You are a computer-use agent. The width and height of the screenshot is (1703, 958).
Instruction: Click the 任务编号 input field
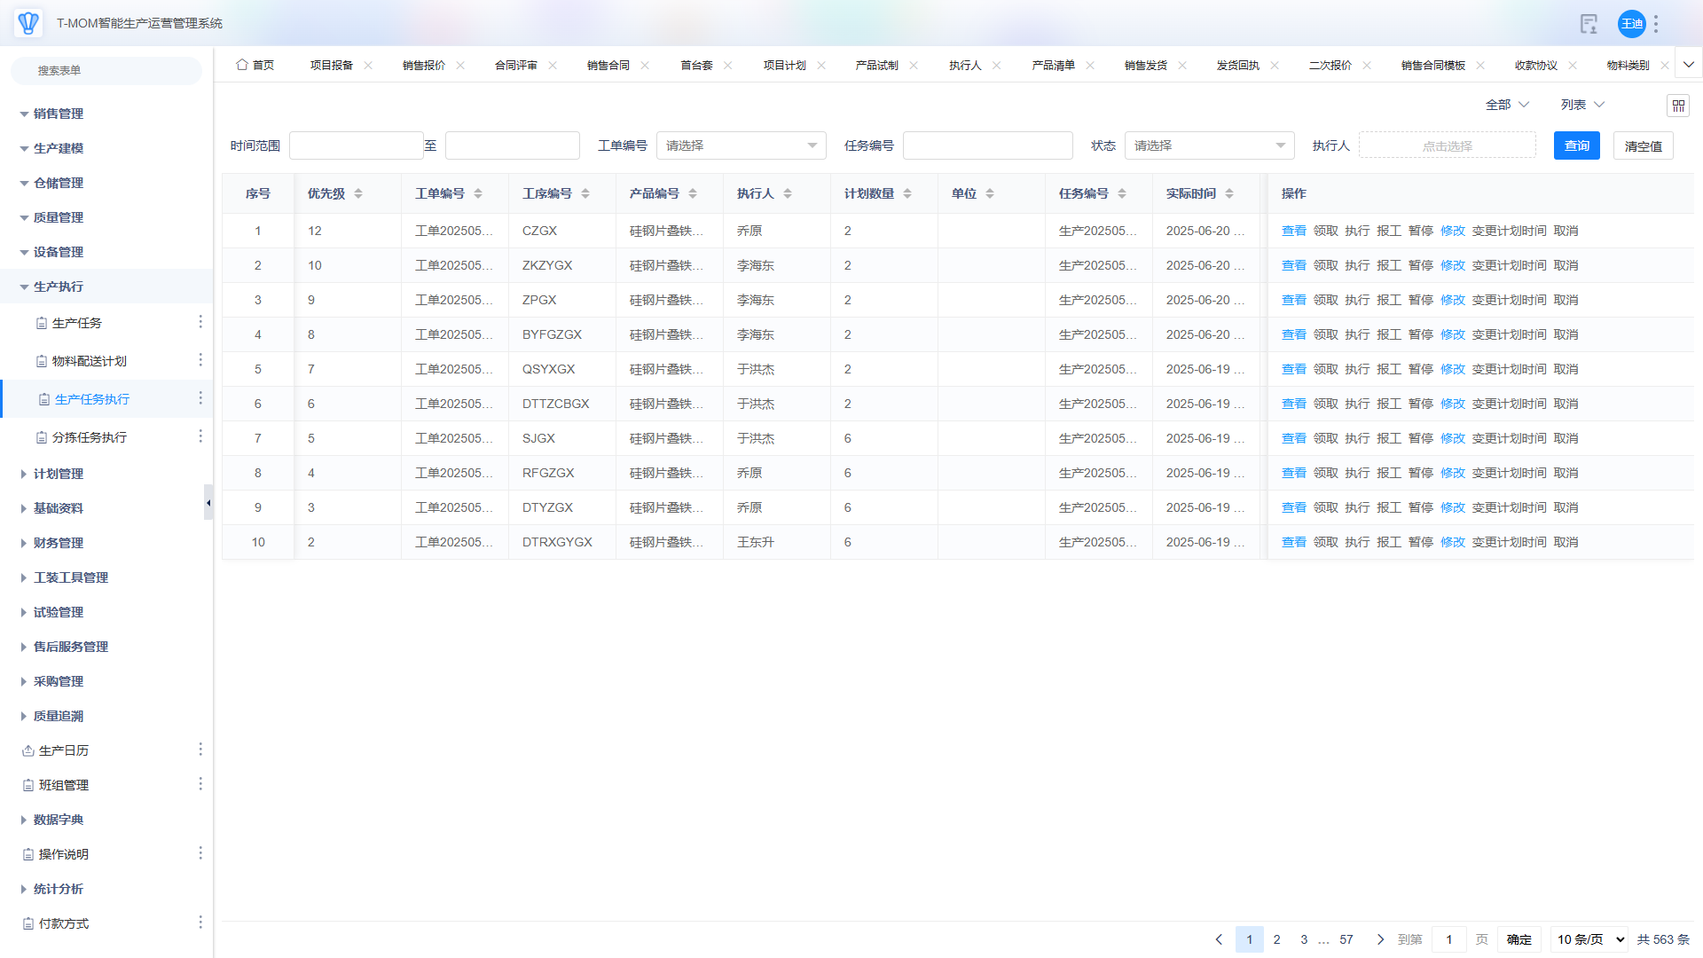[987, 145]
